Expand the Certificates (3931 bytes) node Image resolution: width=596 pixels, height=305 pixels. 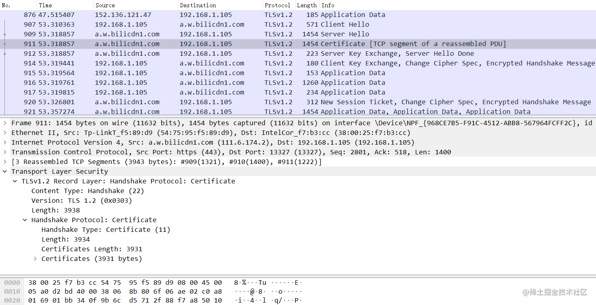[x=35, y=259]
